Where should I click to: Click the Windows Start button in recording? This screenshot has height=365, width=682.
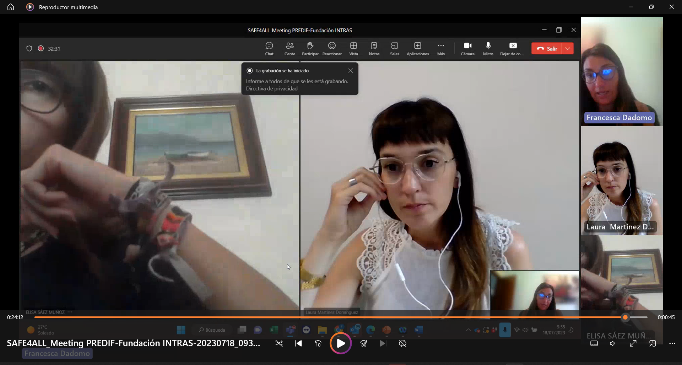point(181,330)
